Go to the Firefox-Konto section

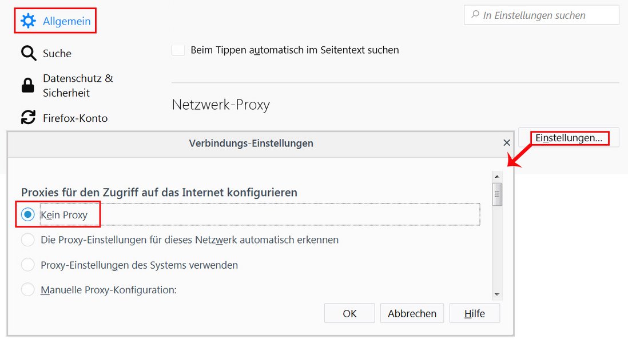click(x=75, y=118)
